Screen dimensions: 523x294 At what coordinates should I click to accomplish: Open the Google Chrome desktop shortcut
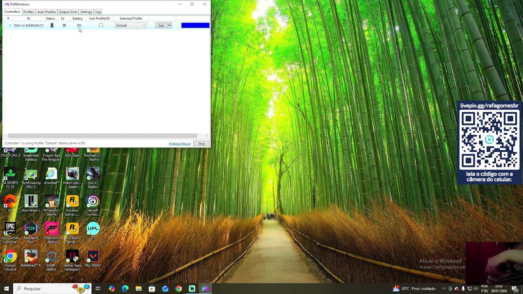10,261
